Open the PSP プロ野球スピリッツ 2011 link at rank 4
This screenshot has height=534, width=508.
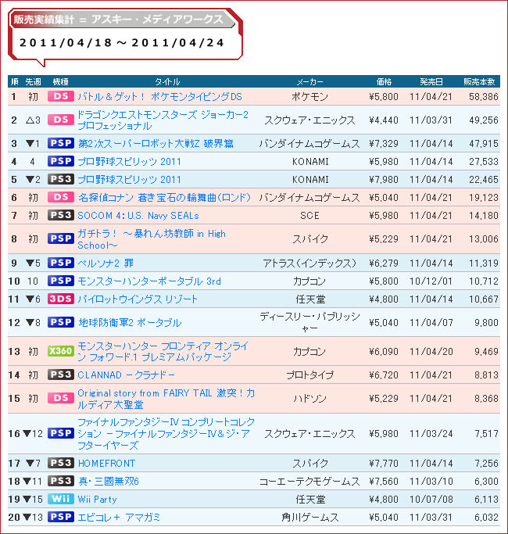point(130,161)
